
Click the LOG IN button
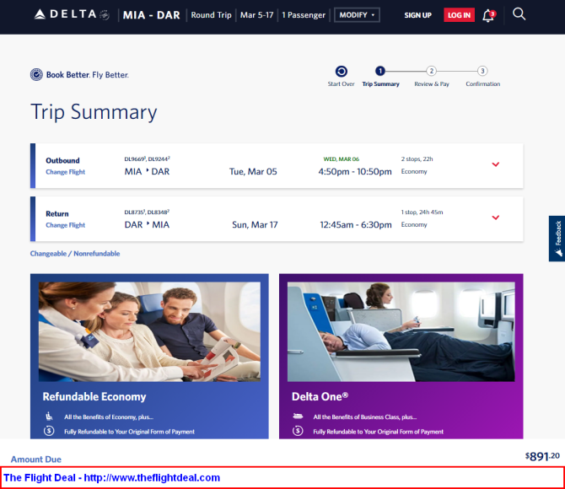(x=459, y=15)
